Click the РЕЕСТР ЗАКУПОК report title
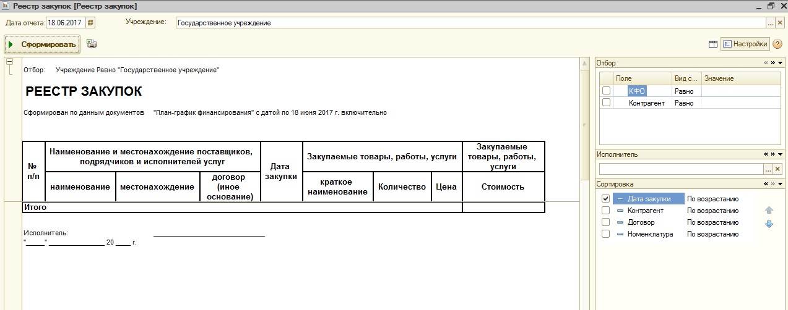Screen dimensions: 788x310 click(x=84, y=92)
